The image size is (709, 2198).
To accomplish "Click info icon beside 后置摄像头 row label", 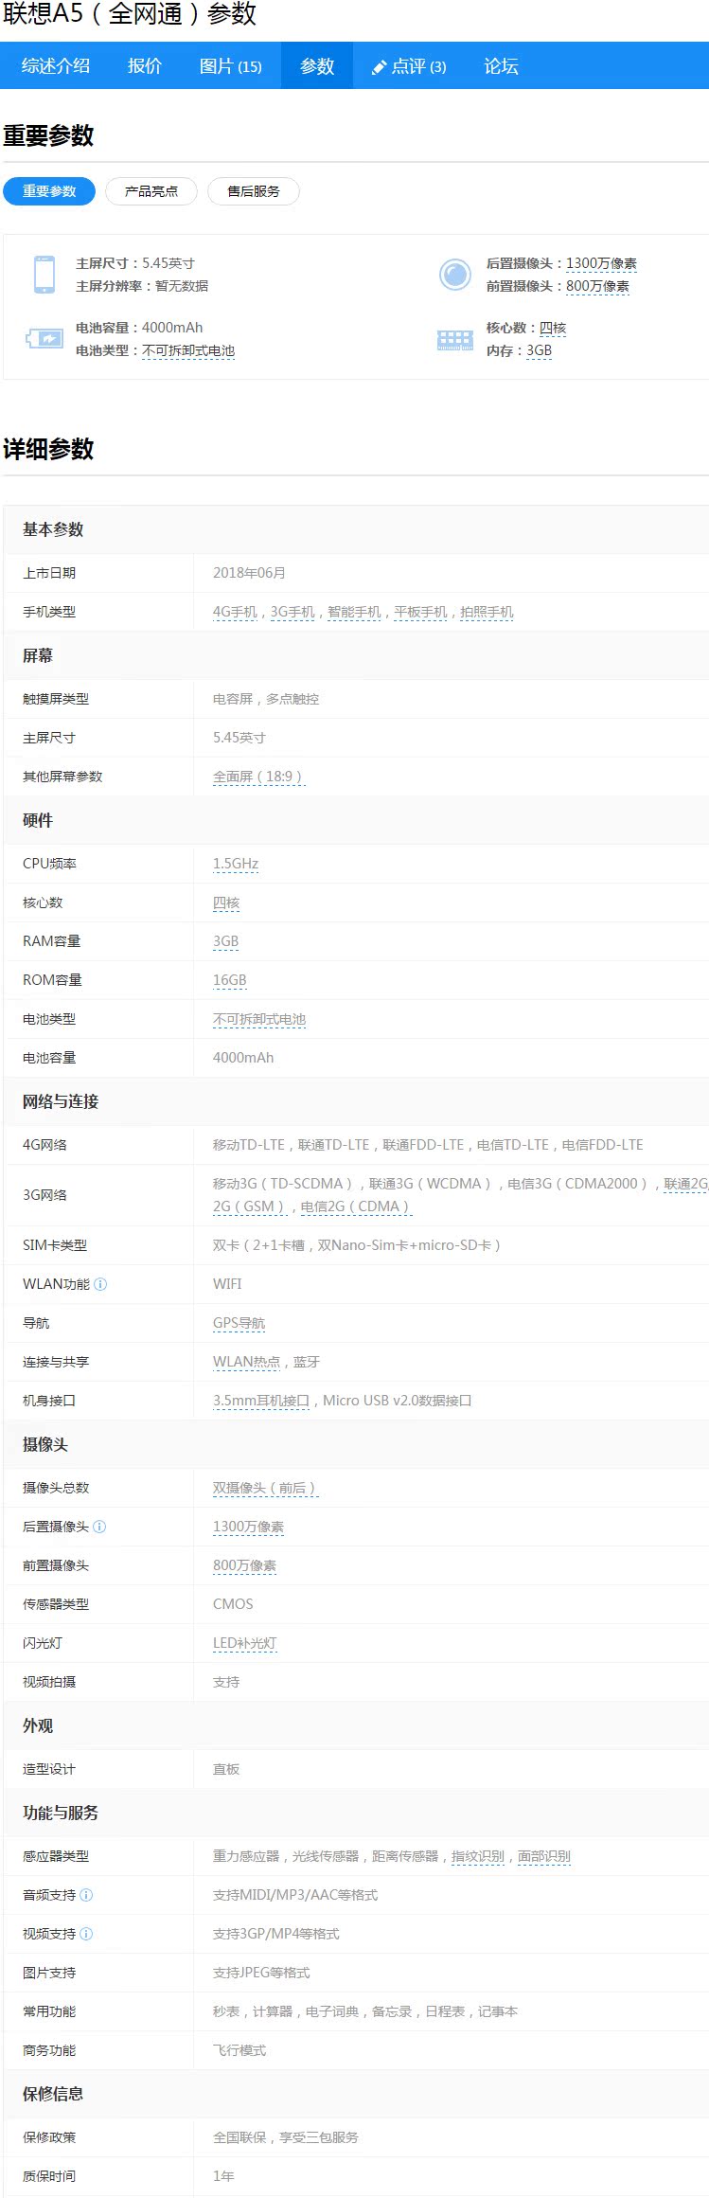I will click(99, 1527).
